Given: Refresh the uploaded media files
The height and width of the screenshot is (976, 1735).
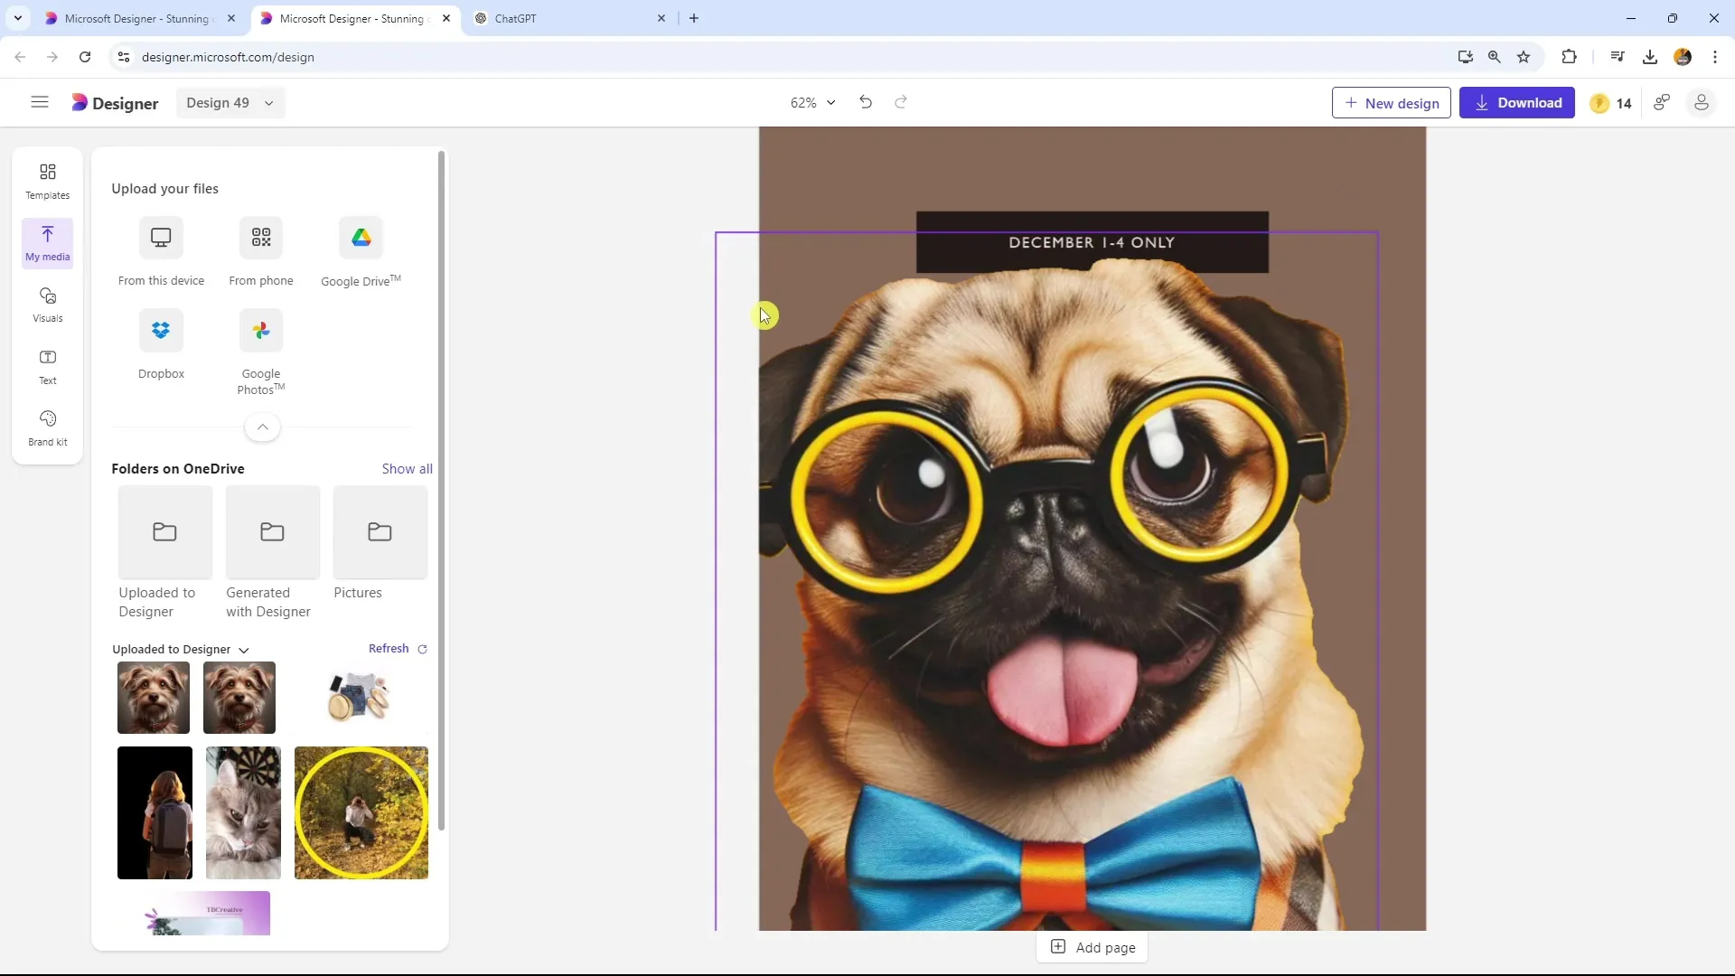Looking at the screenshot, I should (398, 647).
